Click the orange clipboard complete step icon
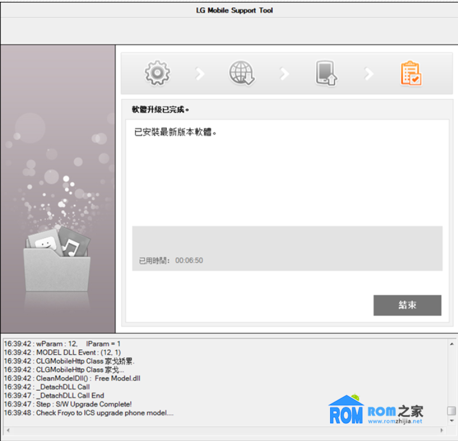The height and width of the screenshot is (441, 458). 411,73
